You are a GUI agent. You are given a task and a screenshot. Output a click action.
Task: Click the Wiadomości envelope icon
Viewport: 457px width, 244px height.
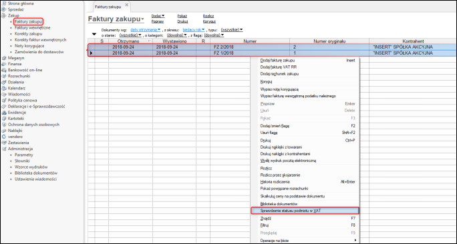click(x=4, y=94)
